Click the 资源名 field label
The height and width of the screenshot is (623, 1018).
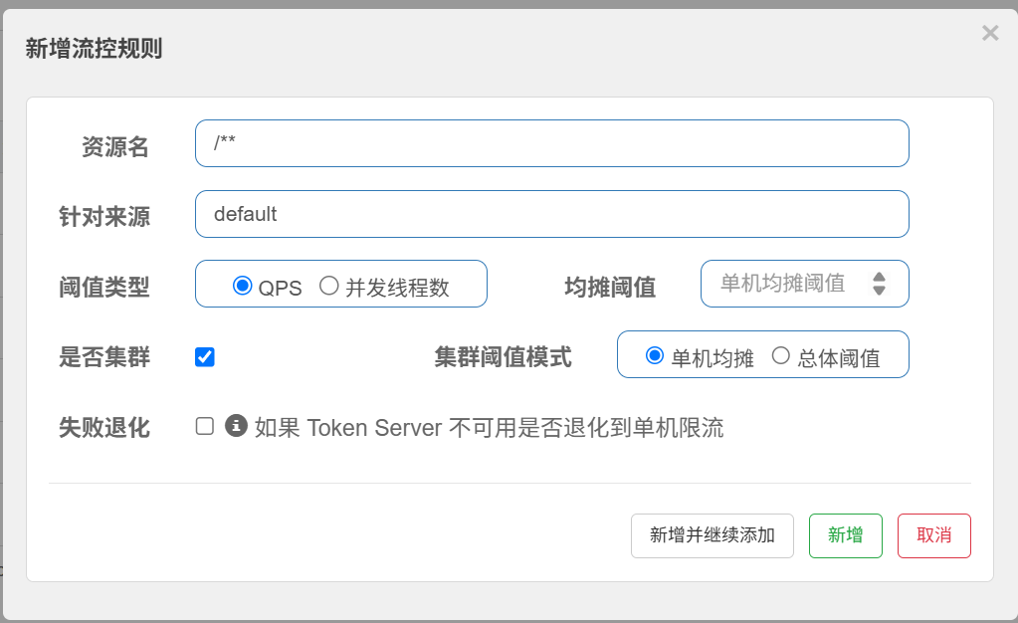click(114, 147)
